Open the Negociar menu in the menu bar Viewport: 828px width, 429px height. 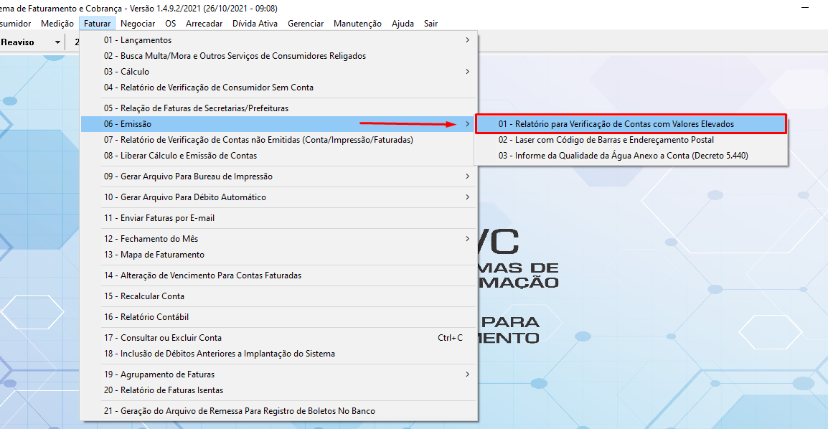138,24
